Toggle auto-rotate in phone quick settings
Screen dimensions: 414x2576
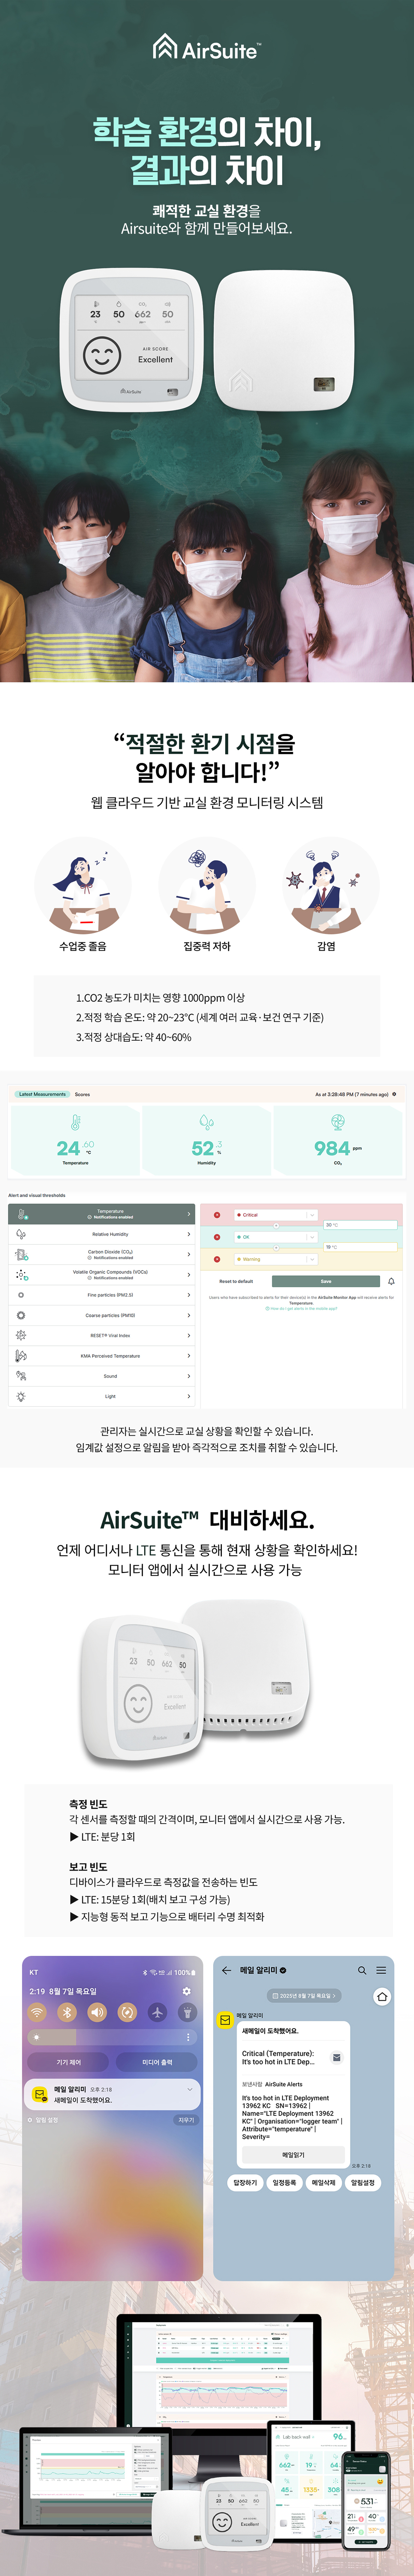[127, 2012]
